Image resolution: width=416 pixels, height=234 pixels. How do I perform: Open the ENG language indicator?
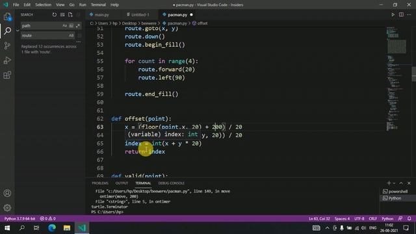[x=372, y=228]
